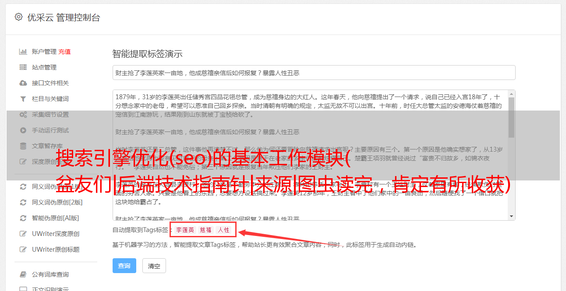Screen dimensions: 566x291
Task: Open 栏目与关键词 in sidebar
Action: [x=50, y=99]
